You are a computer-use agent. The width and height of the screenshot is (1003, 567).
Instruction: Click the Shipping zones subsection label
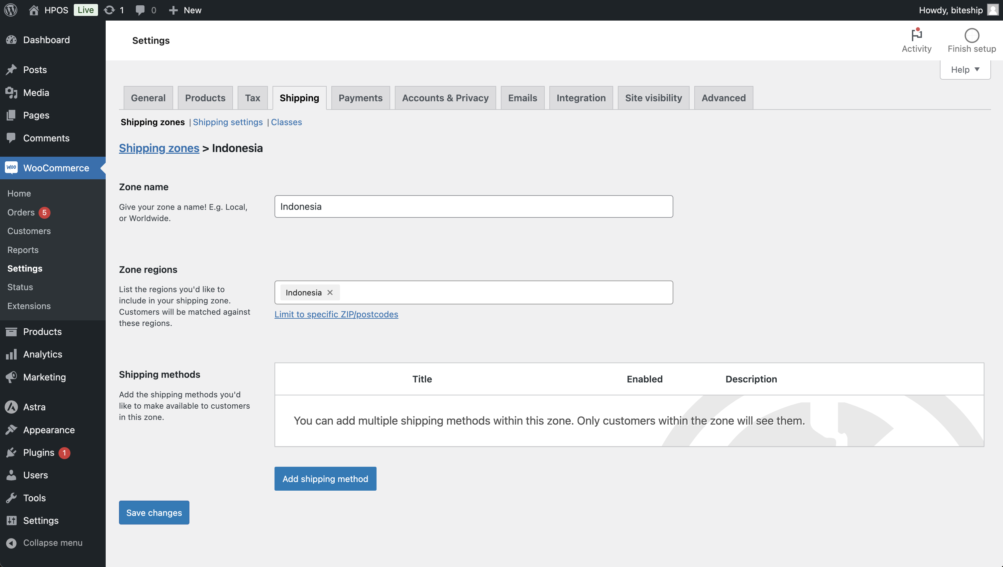[x=153, y=122]
